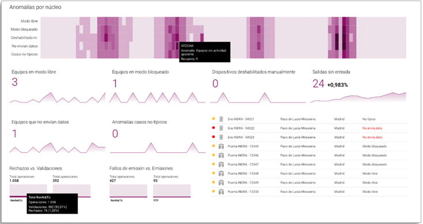This screenshot has width=423, height=224.
Task: Click the device icon for Eva INDRA - 54321
Action: [x=221, y=119]
